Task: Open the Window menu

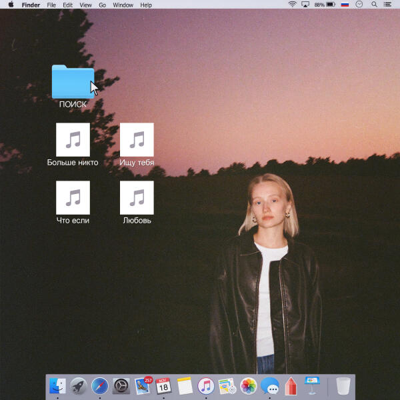Action: click(x=123, y=5)
